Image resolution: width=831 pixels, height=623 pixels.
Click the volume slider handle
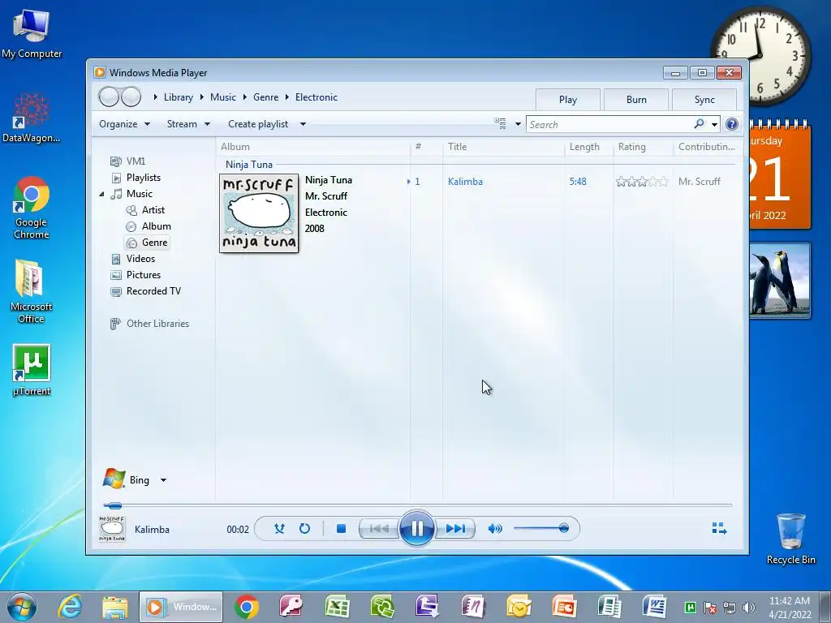point(563,527)
